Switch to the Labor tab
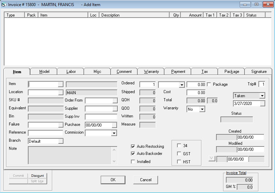Viewport: 275px width, 193px height. tap(71, 72)
